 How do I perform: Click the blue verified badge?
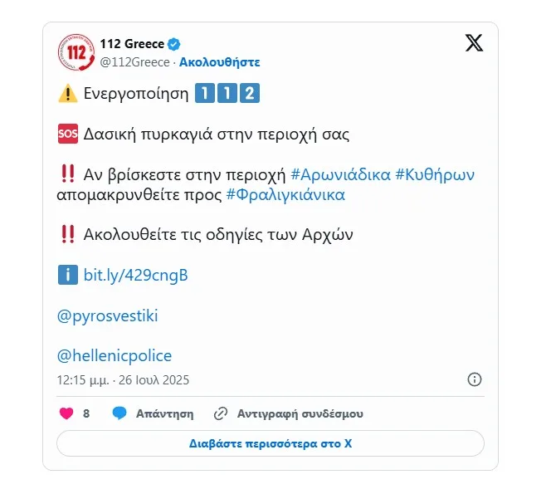pyautogui.click(x=173, y=44)
